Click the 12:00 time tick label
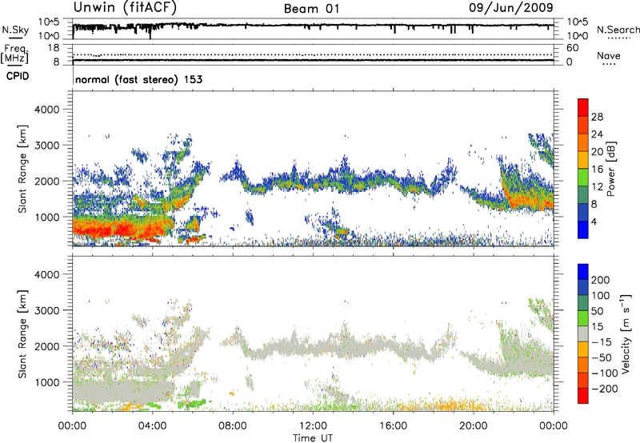This screenshot has width=640, height=443. 313,426
